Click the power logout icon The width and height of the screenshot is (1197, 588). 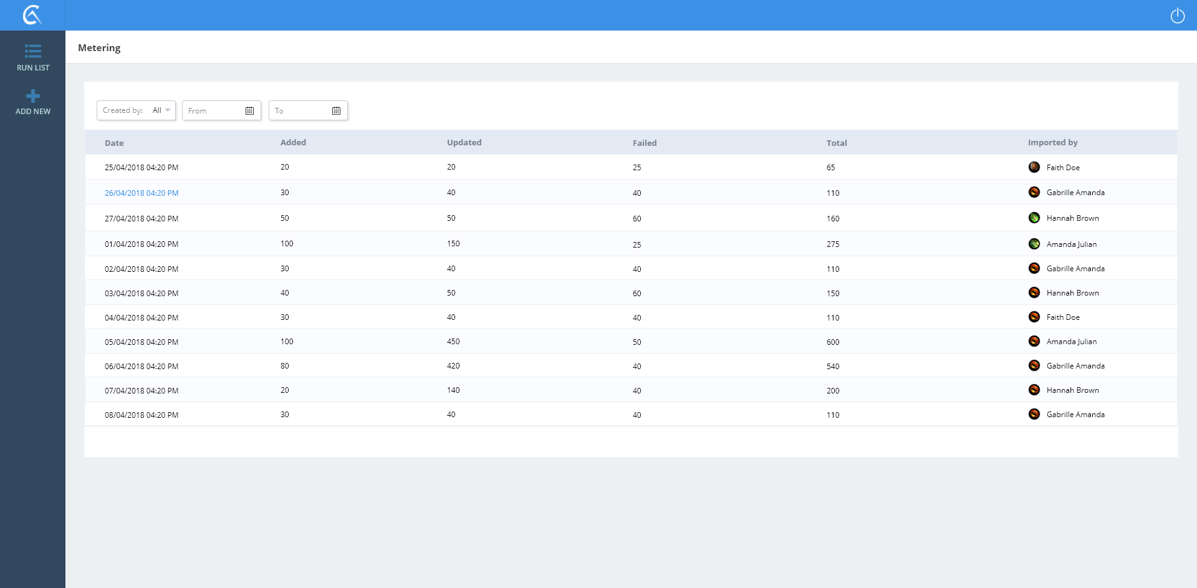tap(1177, 16)
